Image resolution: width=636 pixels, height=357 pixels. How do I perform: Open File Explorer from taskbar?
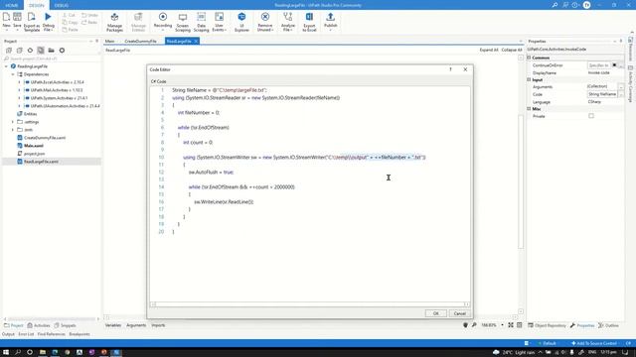pos(42,352)
